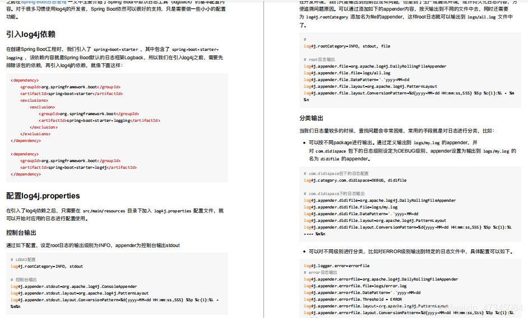Viewport: 528px width, 318px height.
Task: Click the line 'log4j.rootCategory=INFO, stdout, file'
Action: pos(347,46)
